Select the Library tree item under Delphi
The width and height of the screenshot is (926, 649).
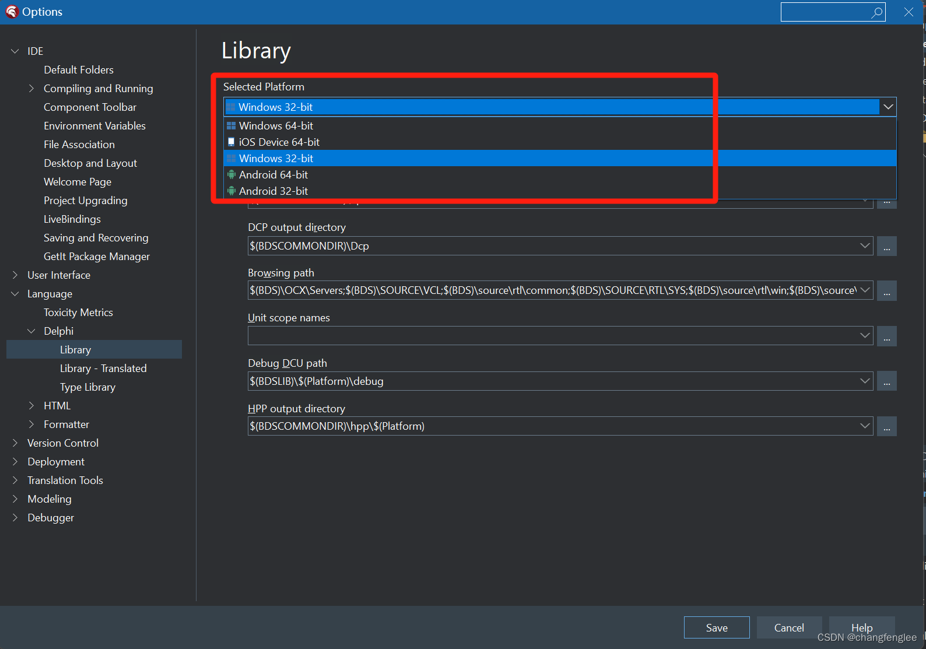click(94, 349)
